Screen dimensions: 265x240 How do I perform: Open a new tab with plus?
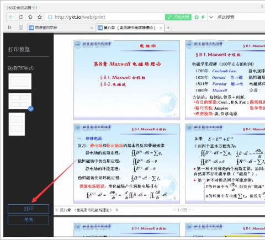[x=168, y=28]
